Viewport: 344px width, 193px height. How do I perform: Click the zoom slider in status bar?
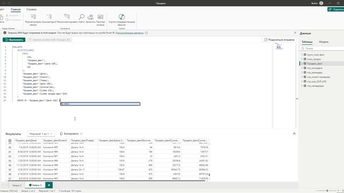[x=327, y=191]
